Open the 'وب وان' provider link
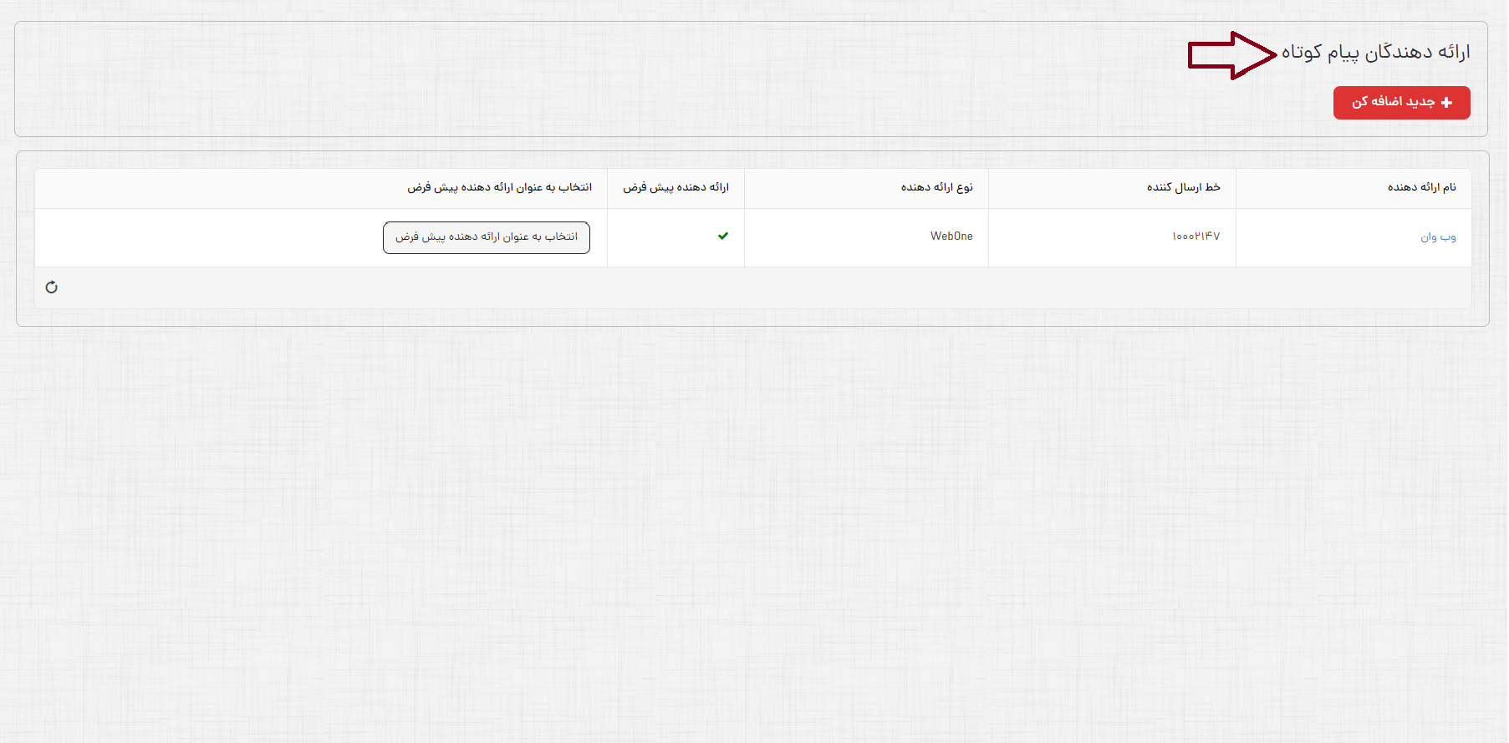The height and width of the screenshot is (743, 1509). point(1438,237)
